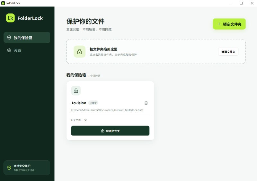Select the Jovision vault name
Image resolution: width=257 pixels, height=181 pixels.
click(x=79, y=103)
